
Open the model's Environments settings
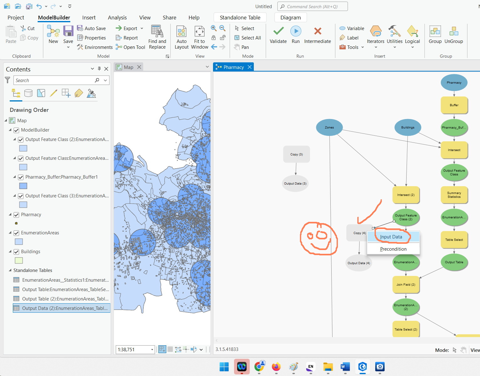tap(94, 47)
